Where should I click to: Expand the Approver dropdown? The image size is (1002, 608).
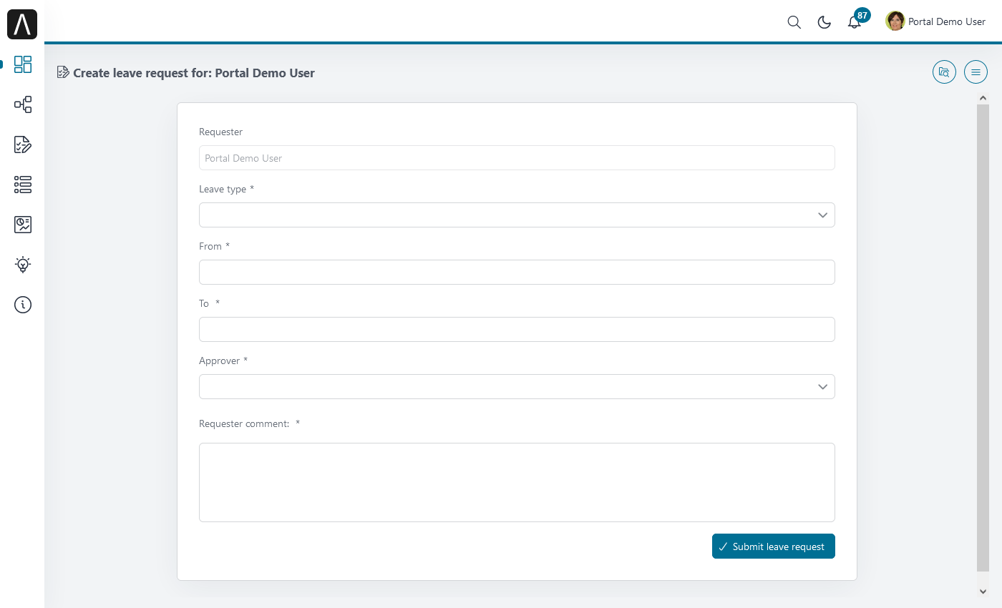[x=517, y=386]
